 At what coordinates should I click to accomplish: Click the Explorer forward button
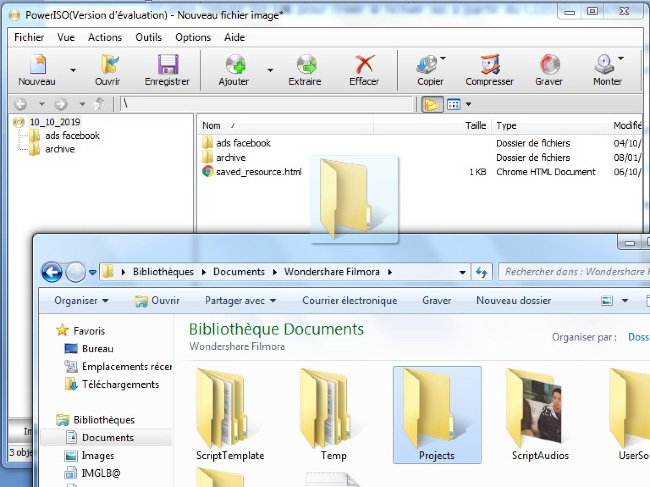(76, 272)
